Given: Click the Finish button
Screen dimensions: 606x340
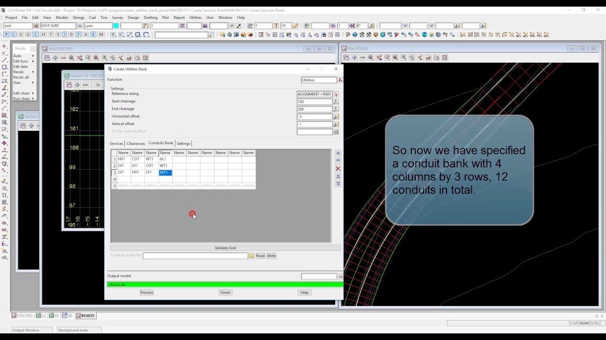Looking at the screenshot, I should point(225,293).
